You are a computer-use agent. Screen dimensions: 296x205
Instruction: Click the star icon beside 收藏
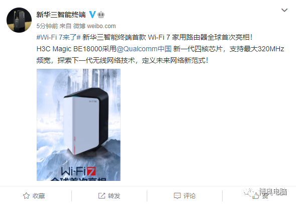click(26, 196)
